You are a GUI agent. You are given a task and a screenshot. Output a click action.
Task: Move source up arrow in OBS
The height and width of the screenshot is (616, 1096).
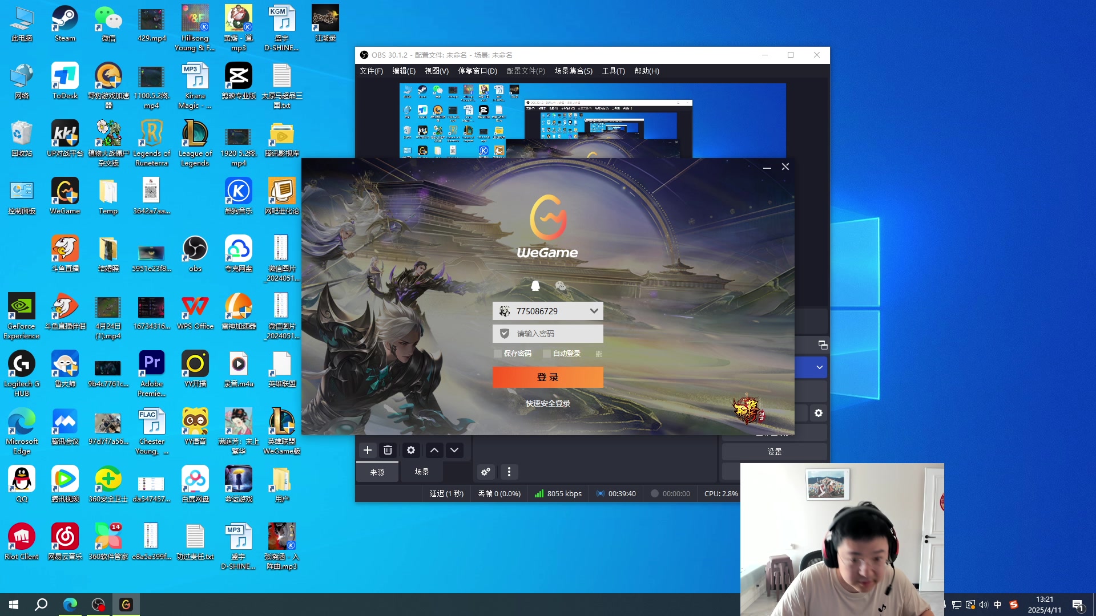point(434,450)
